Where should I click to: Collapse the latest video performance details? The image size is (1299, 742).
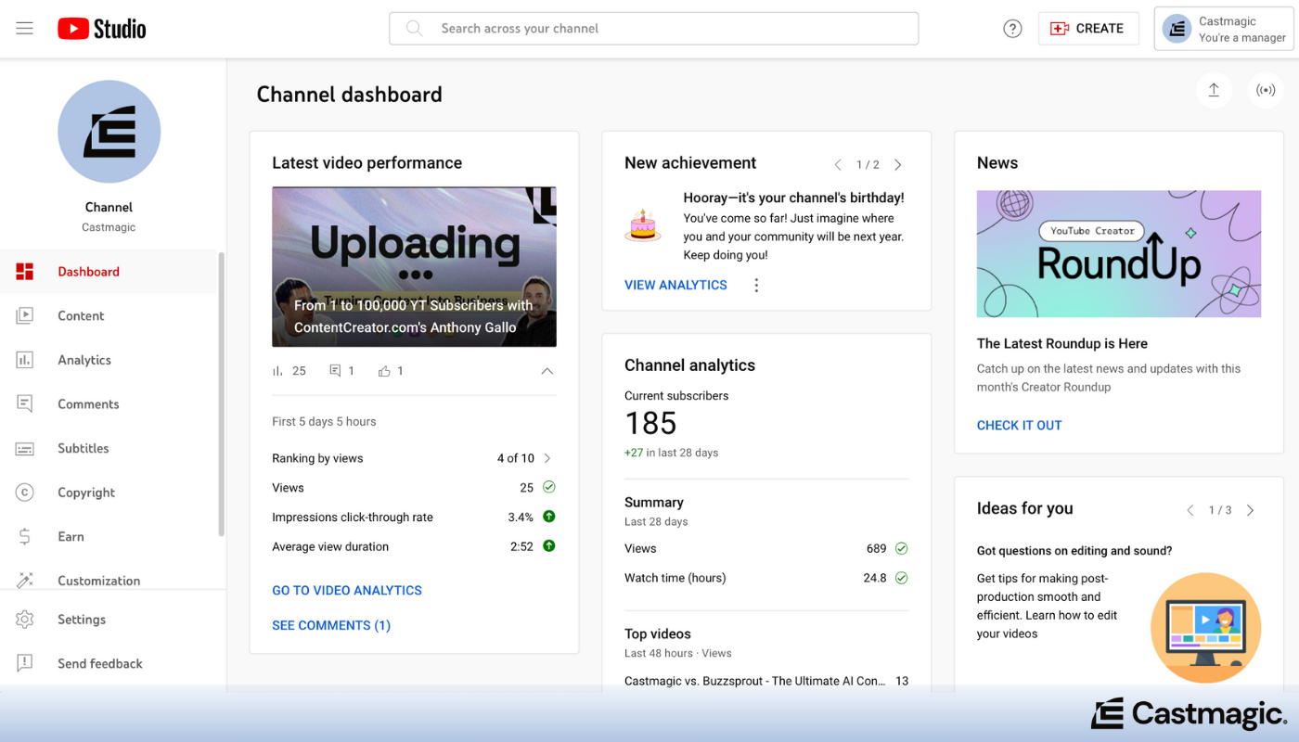pyautogui.click(x=547, y=371)
